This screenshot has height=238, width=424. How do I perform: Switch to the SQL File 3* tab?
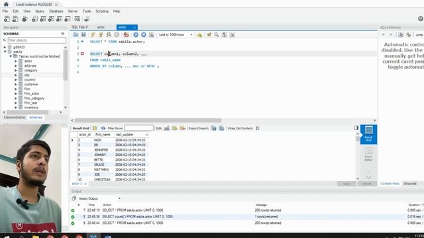tap(80, 27)
